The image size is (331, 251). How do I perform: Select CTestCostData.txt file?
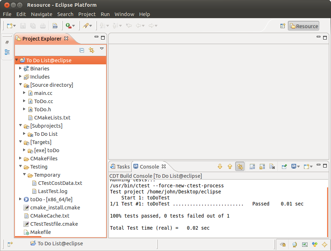point(60,183)
